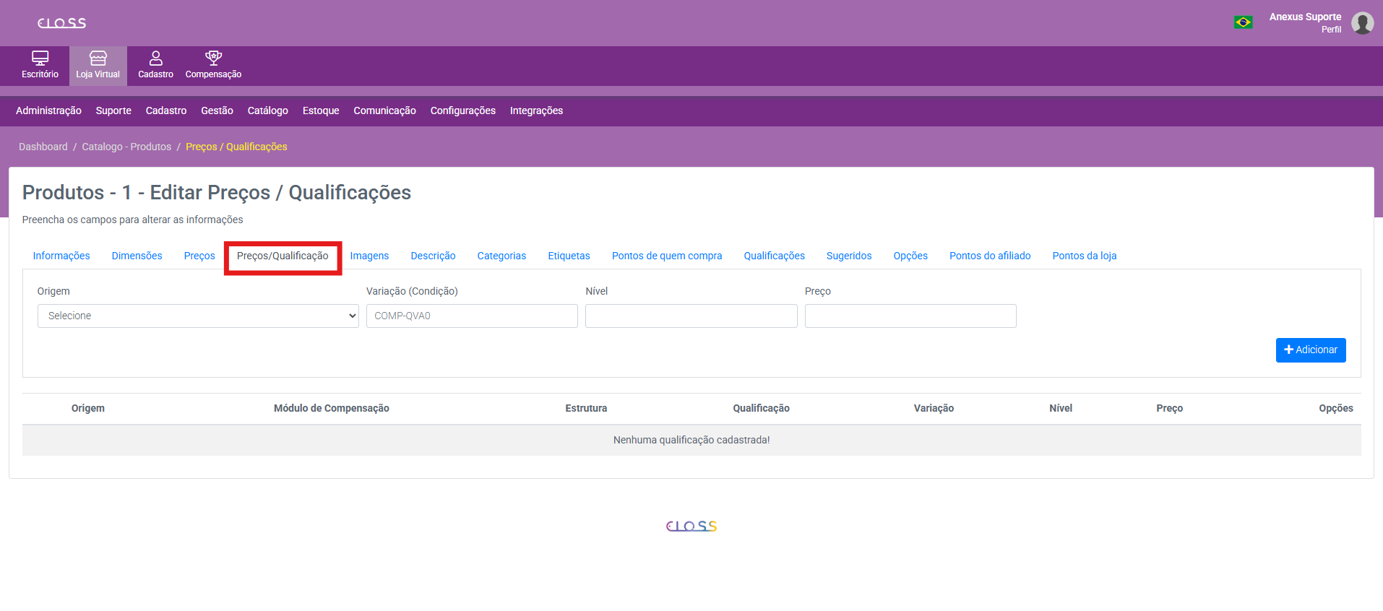The image size is (1383, 611).
Task: Switch to the Imagens tab
Action: click(x=369, y=256)
